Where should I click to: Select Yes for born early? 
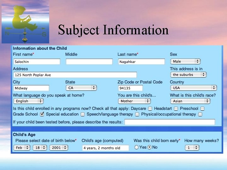137,147
